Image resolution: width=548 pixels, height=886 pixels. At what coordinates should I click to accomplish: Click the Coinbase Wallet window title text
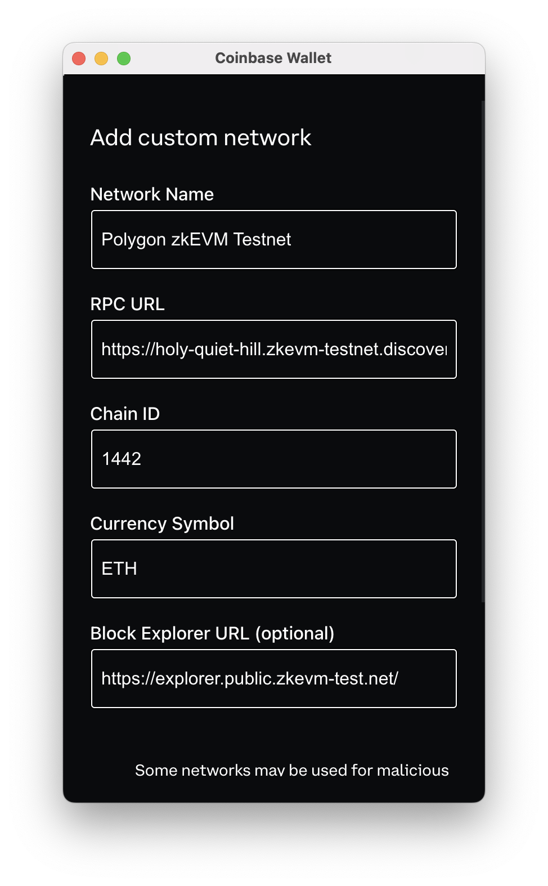pos(273,58)
